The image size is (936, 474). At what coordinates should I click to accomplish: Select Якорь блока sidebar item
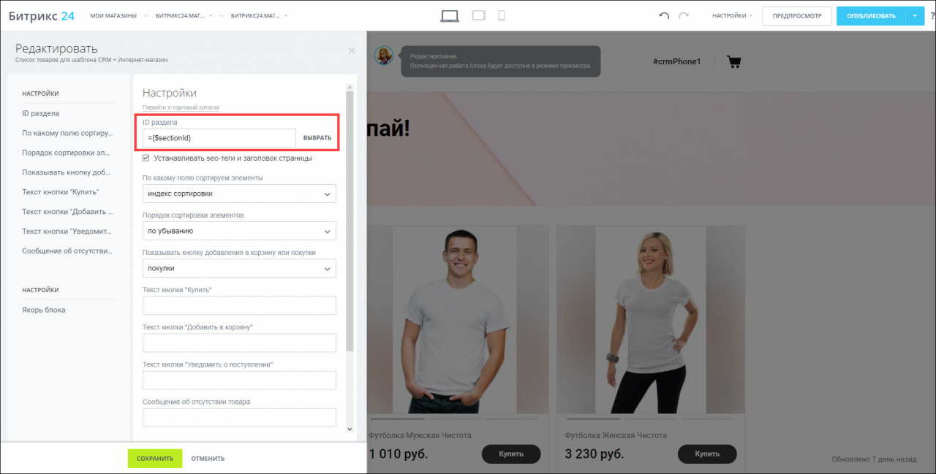[x=44, y=310]
